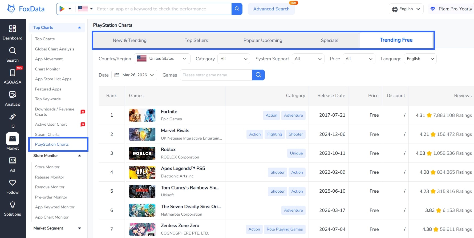Click the Adventure tag on Fortnite row
Screen dimensions: 474x238
pos(293,115)
